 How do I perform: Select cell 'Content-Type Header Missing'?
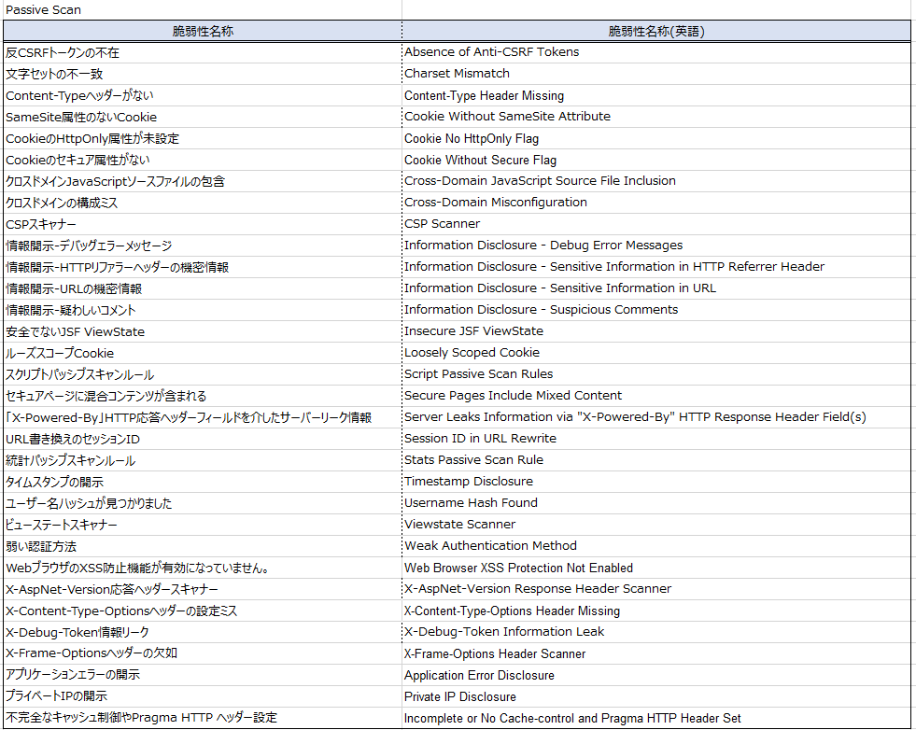point(656,96)
